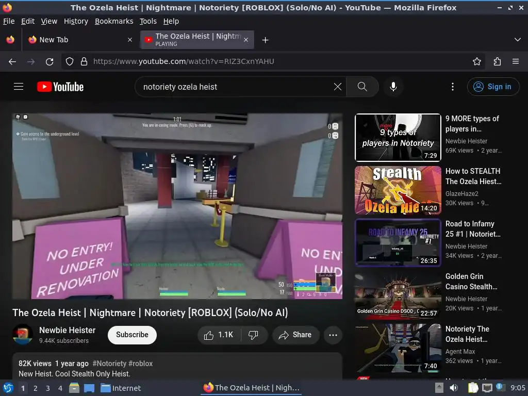528x396 pixels.
Task: Open YouTube settings three-dot menu
Action: click(x=453, y=87)
